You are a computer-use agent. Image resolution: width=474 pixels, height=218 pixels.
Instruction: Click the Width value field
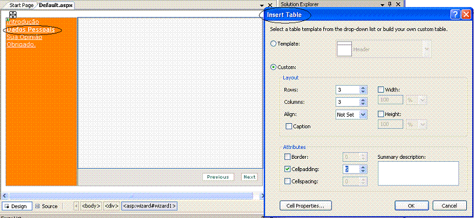391,100
